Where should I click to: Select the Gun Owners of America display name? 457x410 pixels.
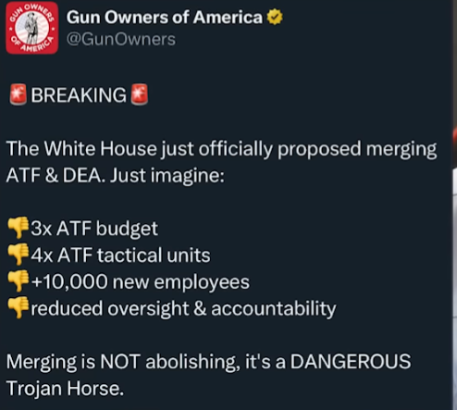tap(165, 17)
